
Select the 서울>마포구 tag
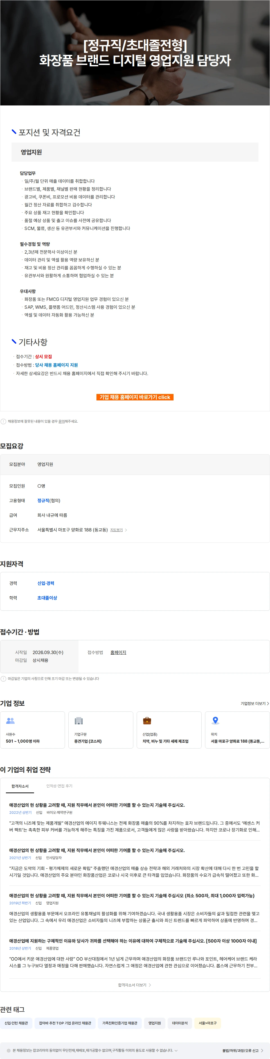[x=208, y=1023]
